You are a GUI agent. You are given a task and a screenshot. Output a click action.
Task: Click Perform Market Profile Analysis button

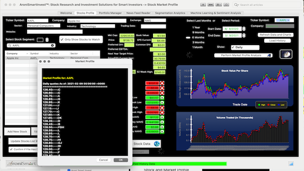[243, 55]
